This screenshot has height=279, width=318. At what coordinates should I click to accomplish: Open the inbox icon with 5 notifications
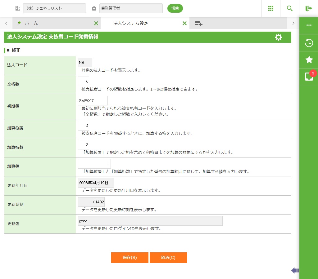pos(309,76)
